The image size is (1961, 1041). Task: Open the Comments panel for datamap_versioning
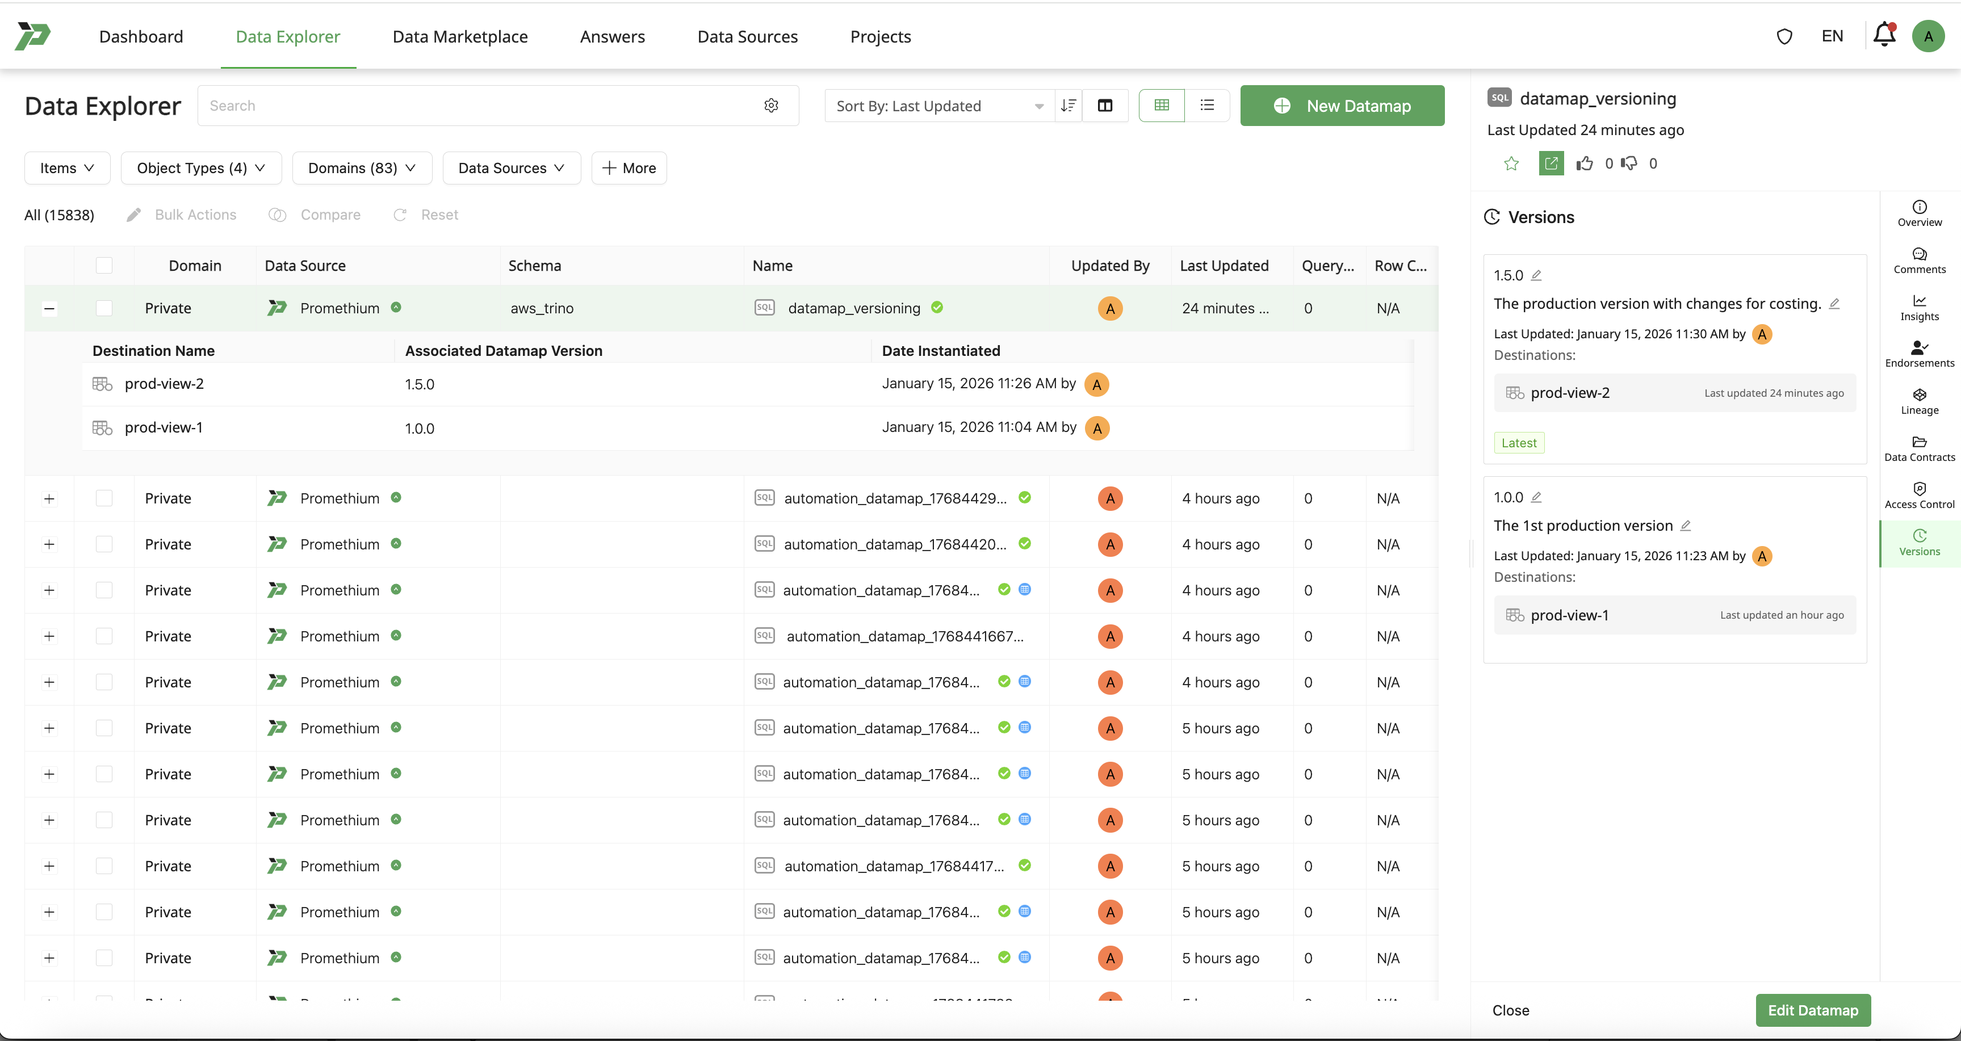tap(1919, 261)
